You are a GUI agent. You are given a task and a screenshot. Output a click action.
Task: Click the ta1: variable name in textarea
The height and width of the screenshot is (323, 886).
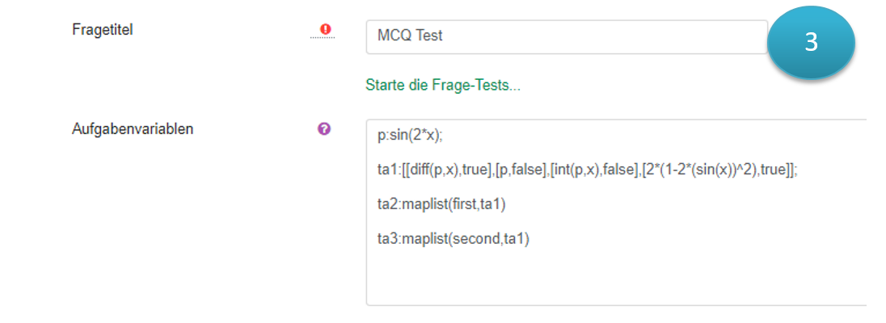[387, 170]
